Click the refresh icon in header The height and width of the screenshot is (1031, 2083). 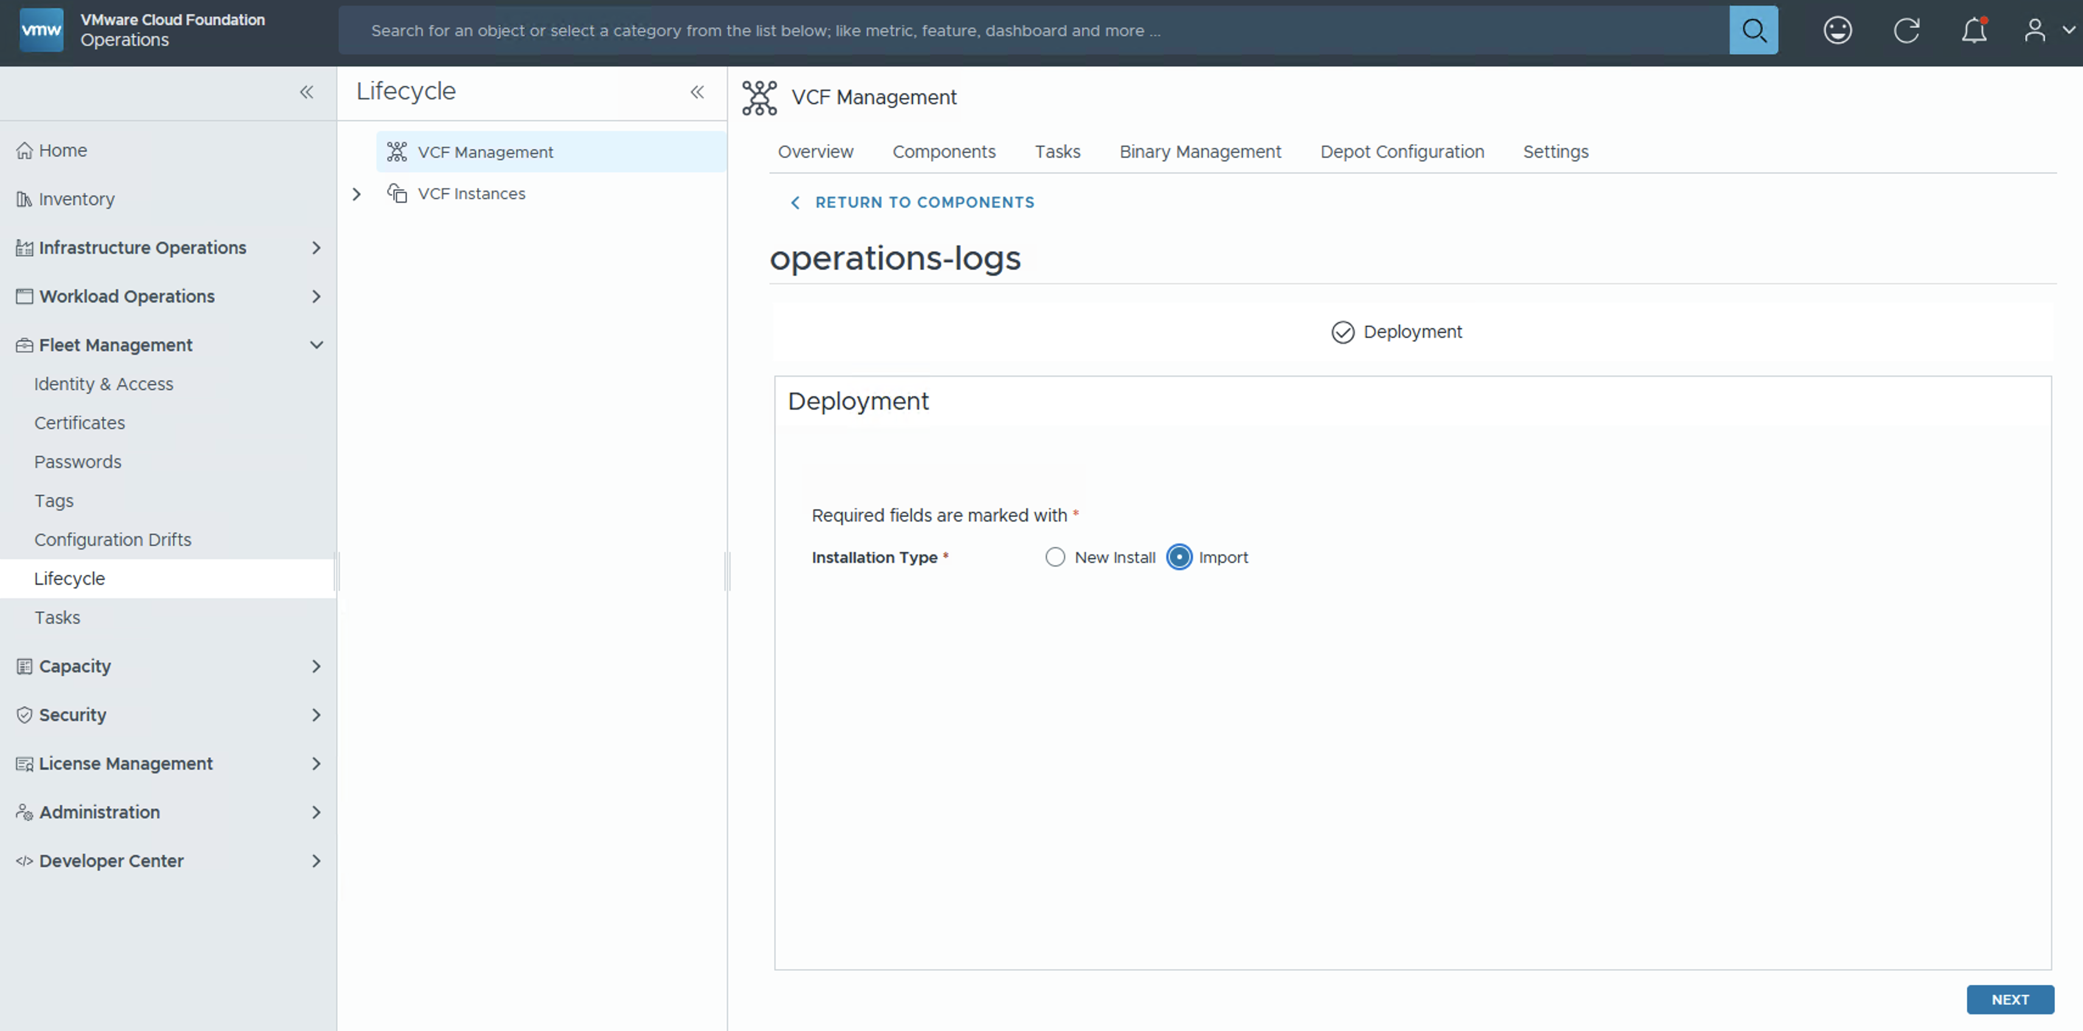click(x=1906, y=30)
